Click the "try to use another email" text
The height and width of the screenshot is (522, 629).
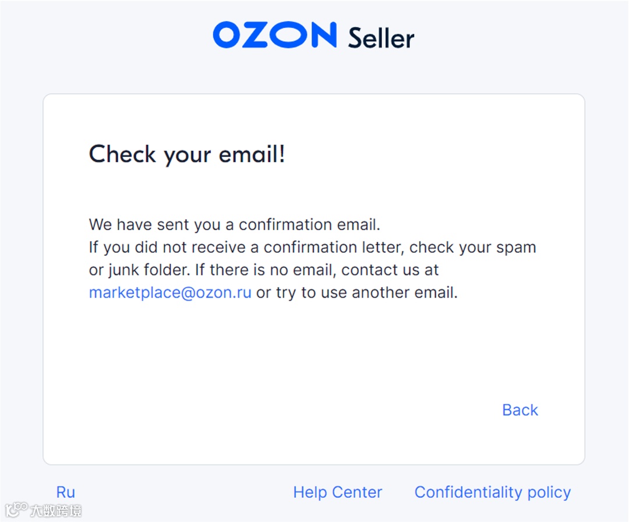[x=366, y=292]
